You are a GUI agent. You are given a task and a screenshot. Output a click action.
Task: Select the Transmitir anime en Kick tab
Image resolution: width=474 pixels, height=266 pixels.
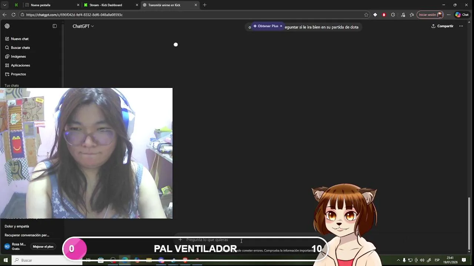[x=170, y=5]
